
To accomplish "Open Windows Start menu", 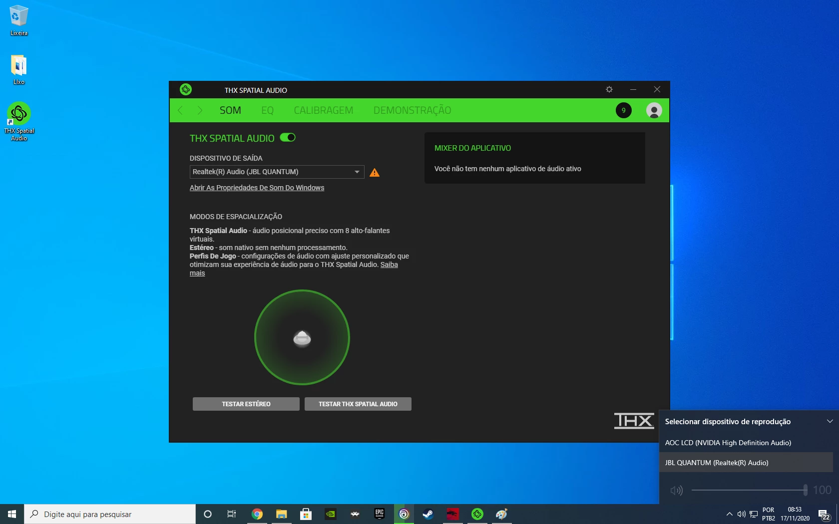I will [x=12, y=514].
